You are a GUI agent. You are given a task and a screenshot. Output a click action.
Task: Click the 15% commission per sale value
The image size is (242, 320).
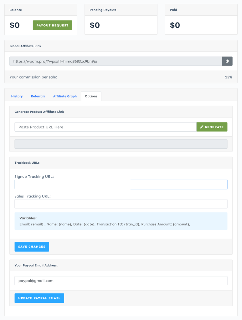(229, 77)
